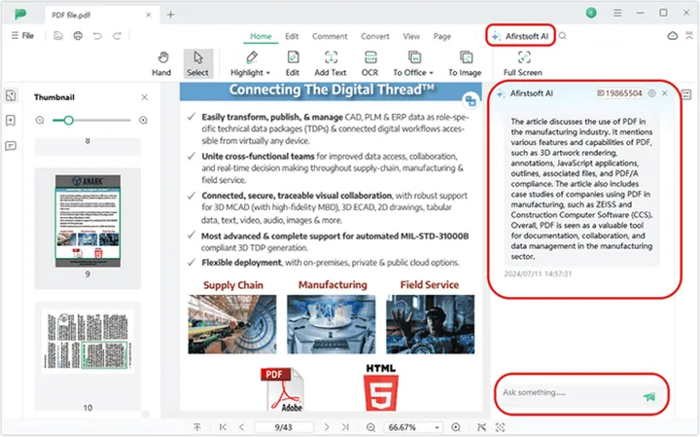Click the thumbnail size slider
Viewport: 700px width, 437px height.
pos(67,120)
